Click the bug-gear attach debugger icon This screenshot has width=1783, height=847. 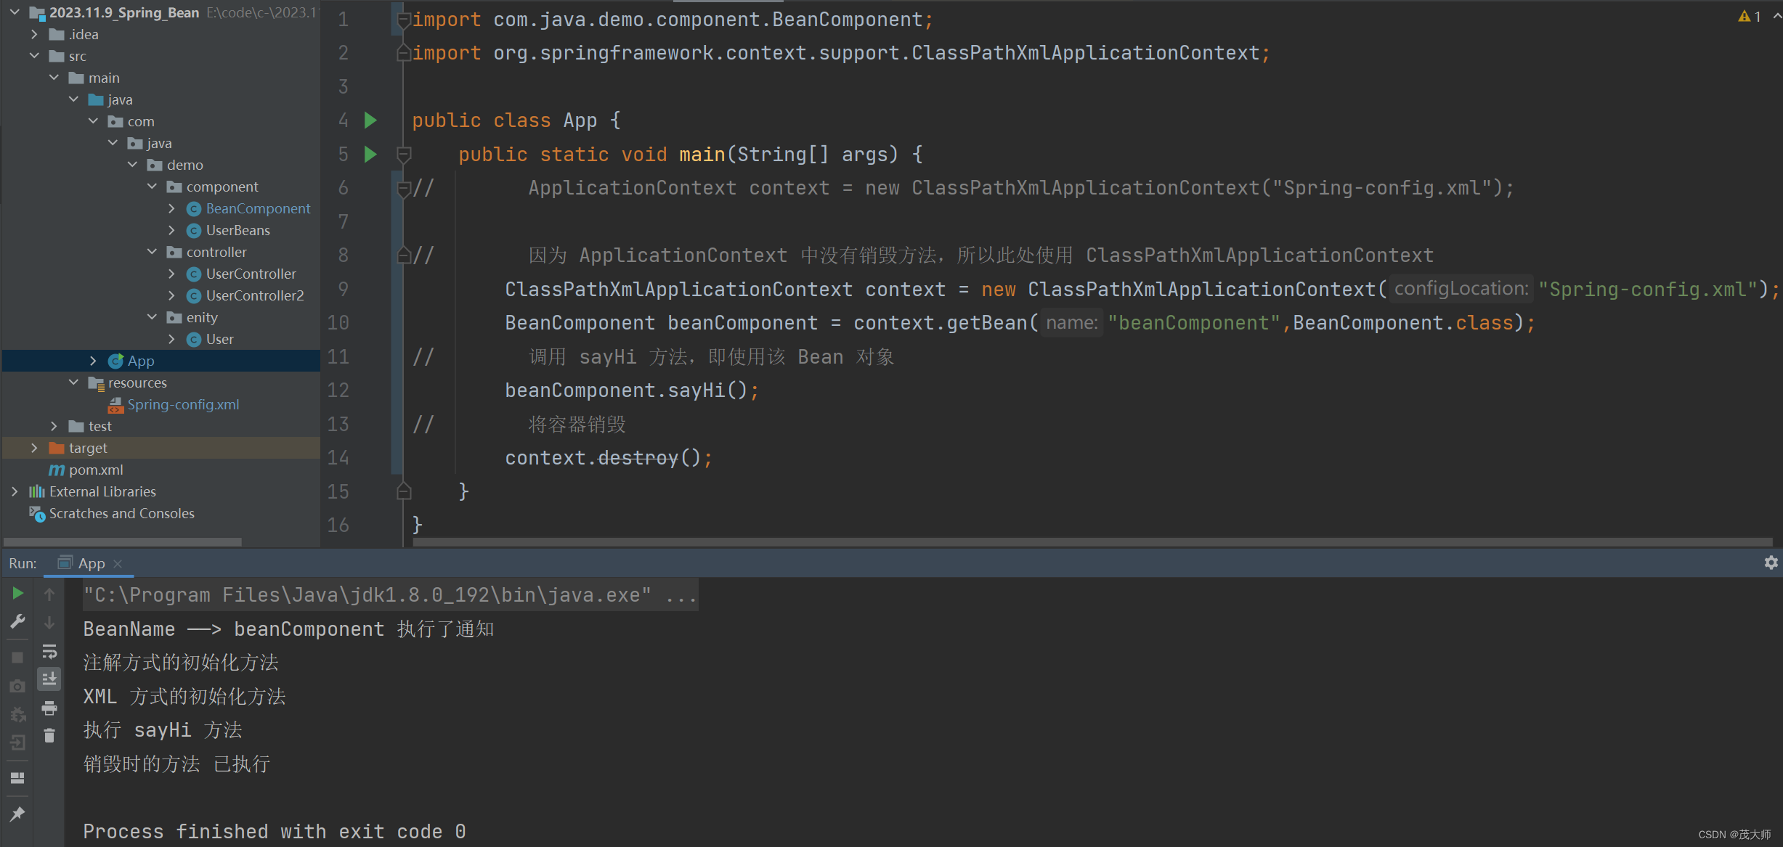(17, 714)
